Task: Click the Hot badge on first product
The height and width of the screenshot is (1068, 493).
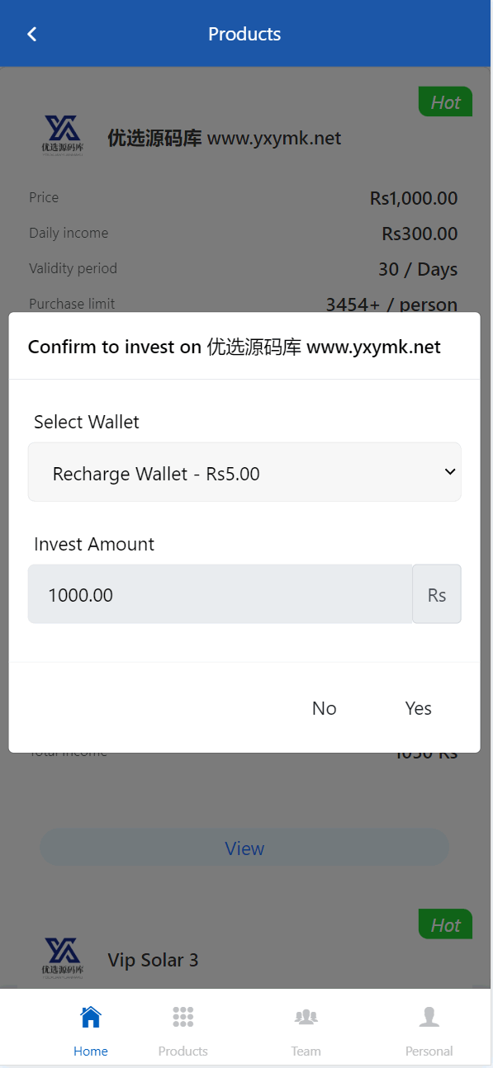Action: click(x=446, y=102)
